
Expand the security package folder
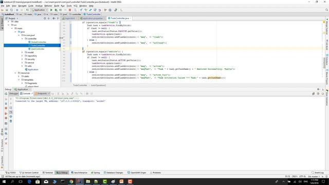pyautogui.click(x=22, y=59)
